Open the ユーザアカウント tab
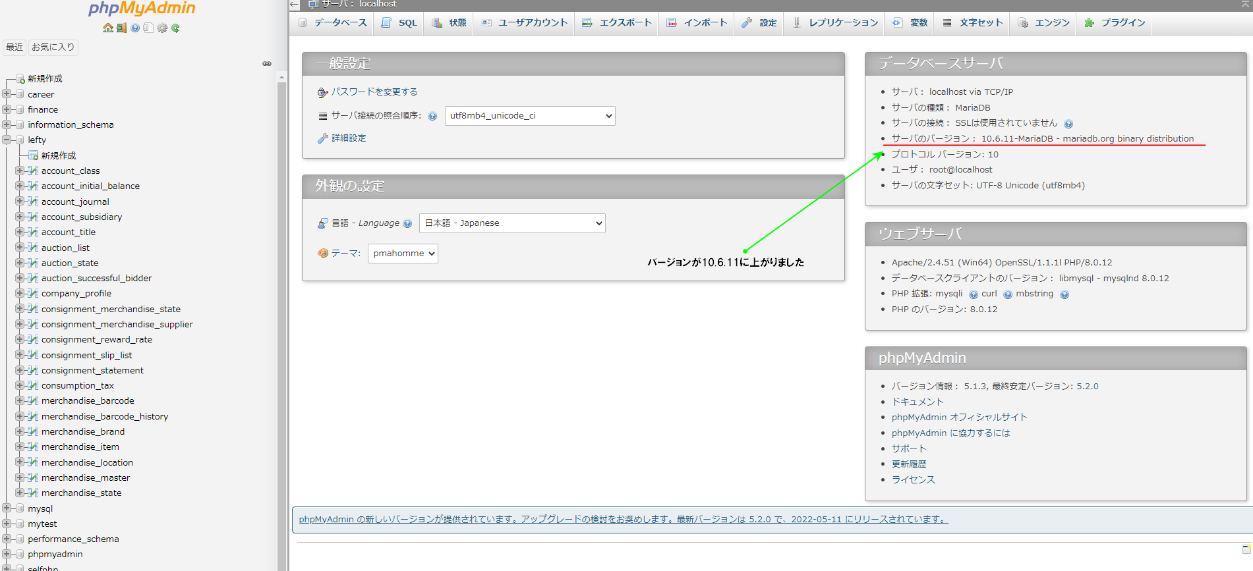1253x571 pixels. point(525,23)
